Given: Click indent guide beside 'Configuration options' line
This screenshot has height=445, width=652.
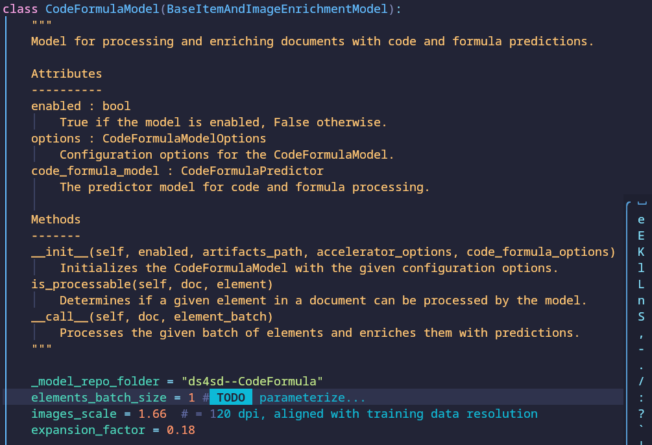Looking at the screenshot, I should point(34,154).
